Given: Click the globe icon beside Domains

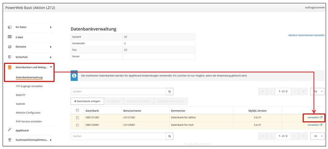Looking at the screenshot, I should [x=10, y=47].
